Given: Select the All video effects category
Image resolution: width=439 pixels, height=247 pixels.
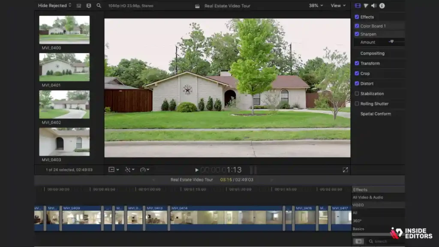Looking at the screenshot, I should (x=355, y=213).
